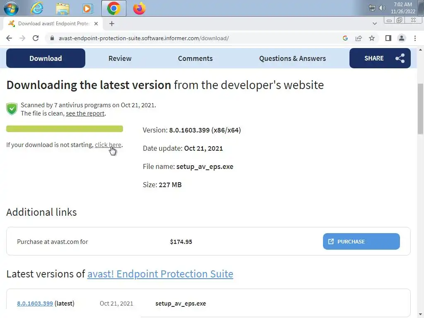This screenshot has height=318, width=424.
Task: Minimize the Chrome window
Action: tap(389, 20)
